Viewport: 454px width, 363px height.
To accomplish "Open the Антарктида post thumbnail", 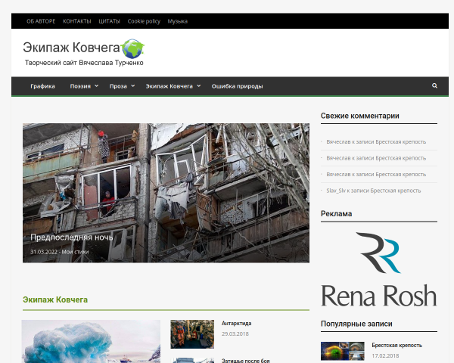I will pyautogui.click(x=192, y=334).
